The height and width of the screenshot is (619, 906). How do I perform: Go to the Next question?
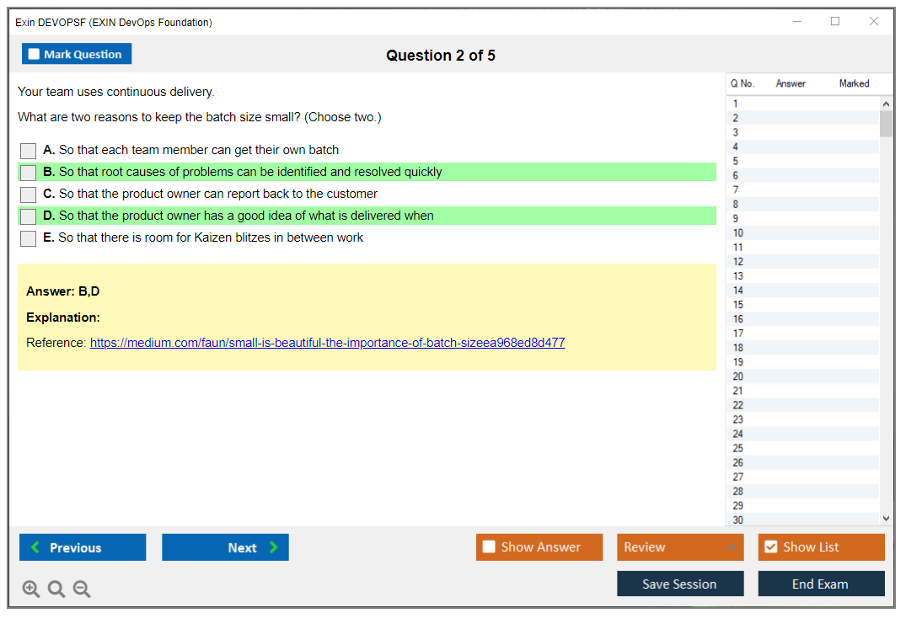(225, 547)
